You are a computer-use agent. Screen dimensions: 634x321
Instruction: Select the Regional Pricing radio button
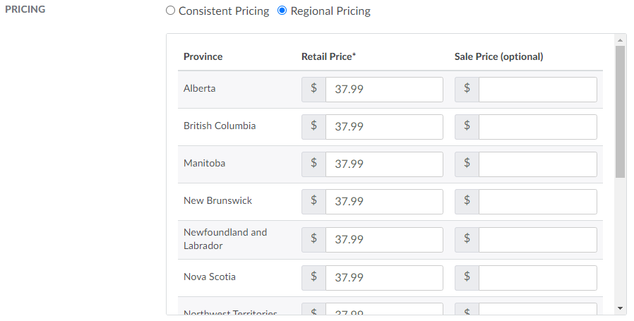pyautogui.click(x=282, y=11)
